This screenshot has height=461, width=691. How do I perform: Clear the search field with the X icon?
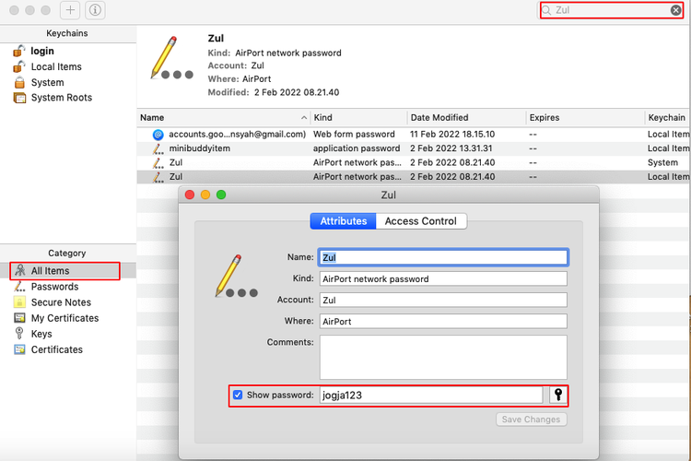pos(675,10)
